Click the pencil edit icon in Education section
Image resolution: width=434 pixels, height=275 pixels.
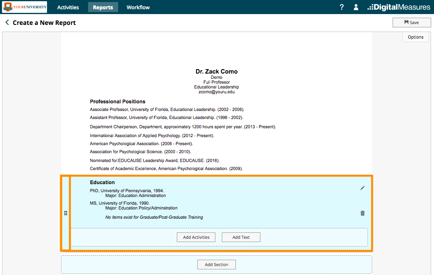(362, 188)
